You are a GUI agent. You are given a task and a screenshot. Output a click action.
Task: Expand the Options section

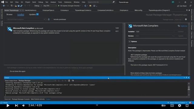129,41
